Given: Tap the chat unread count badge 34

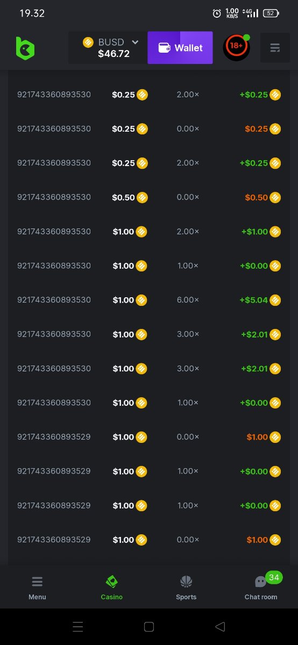Looking at the screenshot, I should coord(274,577).
